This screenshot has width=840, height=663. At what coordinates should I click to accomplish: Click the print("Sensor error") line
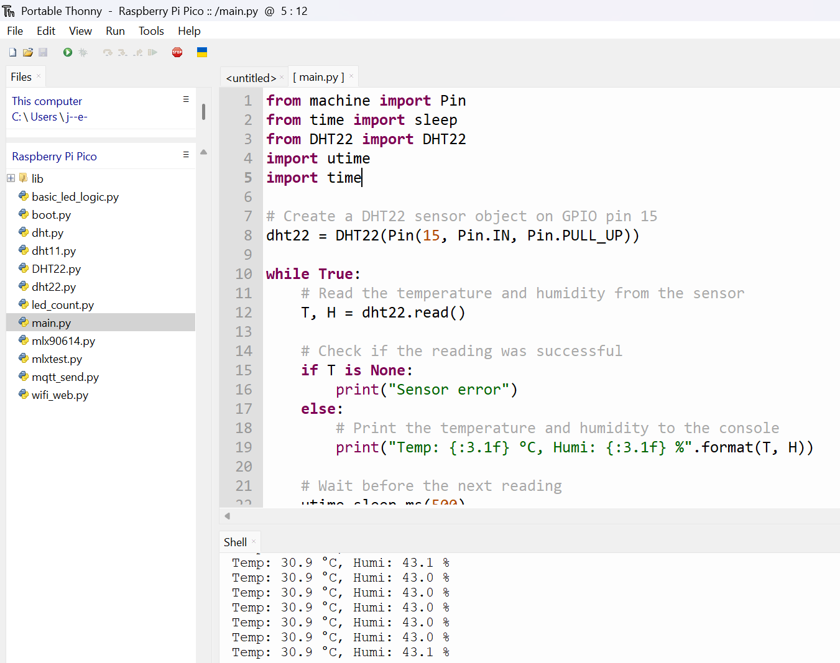[x=427, y=390]
